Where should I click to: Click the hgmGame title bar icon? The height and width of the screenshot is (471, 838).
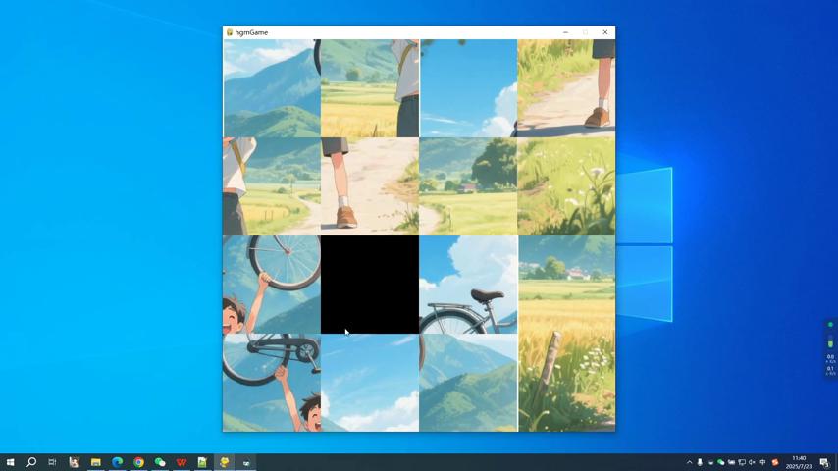[x=230, y=32]
